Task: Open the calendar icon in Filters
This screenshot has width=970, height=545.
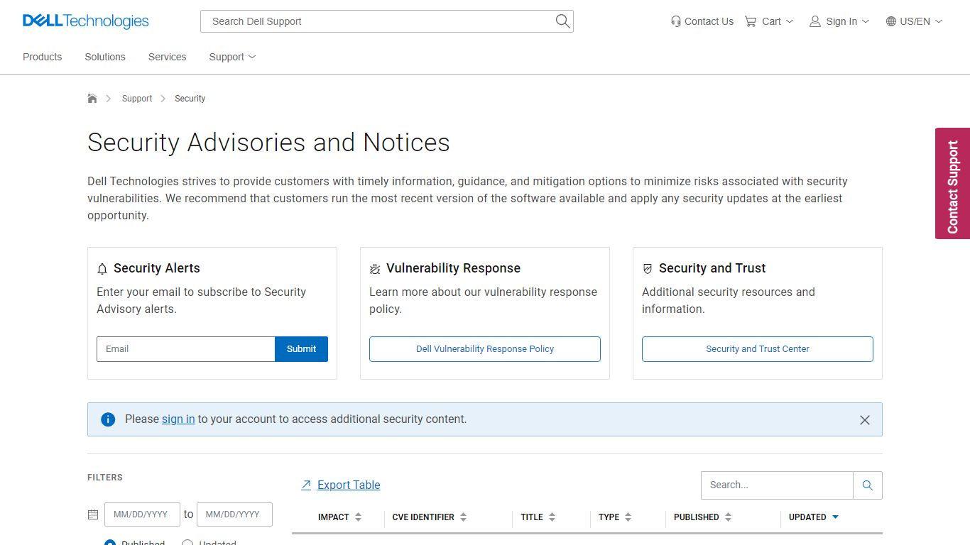Action: pos(93,514)
